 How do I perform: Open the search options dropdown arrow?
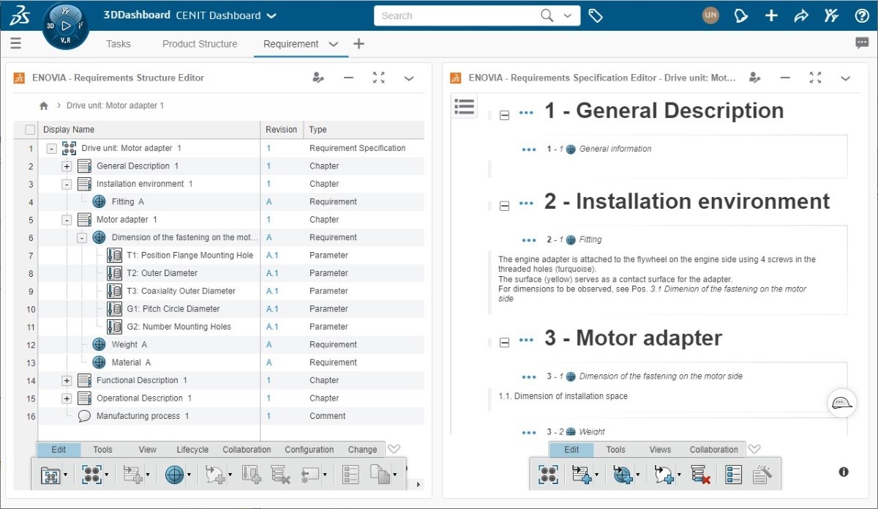click(566, 15)
